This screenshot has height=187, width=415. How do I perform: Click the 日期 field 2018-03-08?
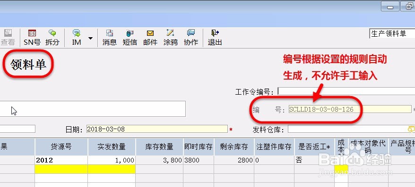(x=157, y=129)
